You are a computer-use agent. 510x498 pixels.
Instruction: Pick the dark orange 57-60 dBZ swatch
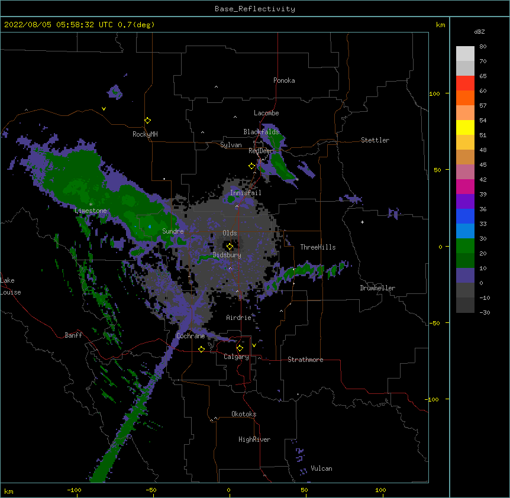[465, 98]
